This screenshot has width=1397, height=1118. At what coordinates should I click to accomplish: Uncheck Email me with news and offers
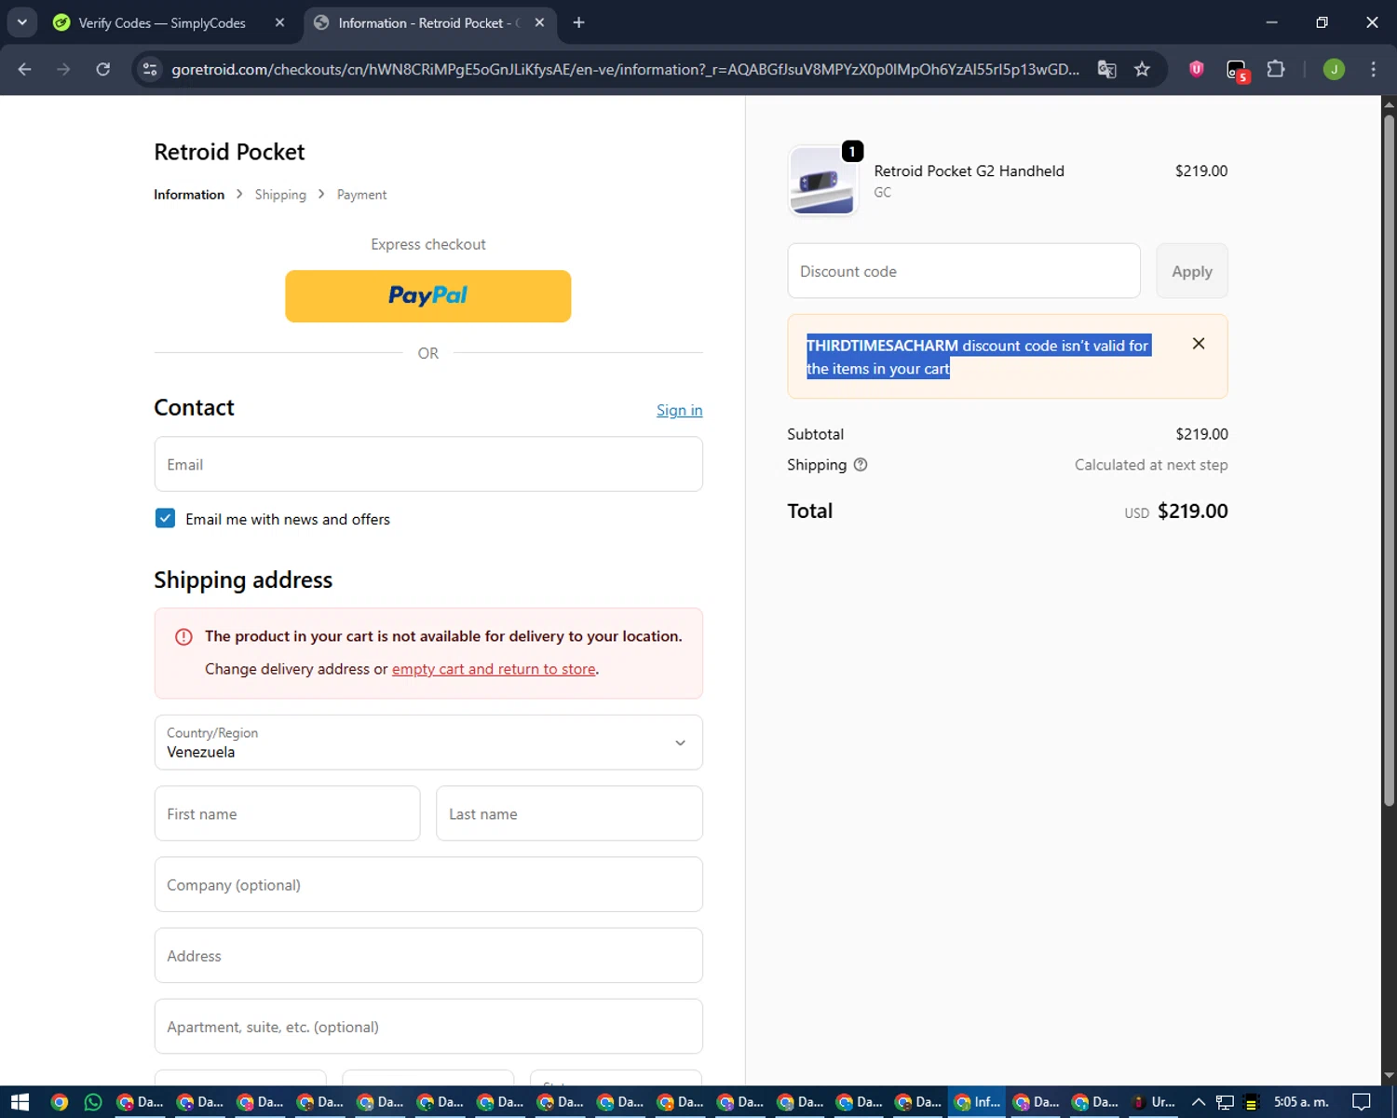[x=165, y=518]
